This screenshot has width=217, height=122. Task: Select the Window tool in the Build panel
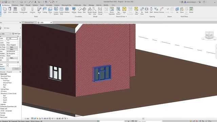pyautogui.click(x=15, y=10)
